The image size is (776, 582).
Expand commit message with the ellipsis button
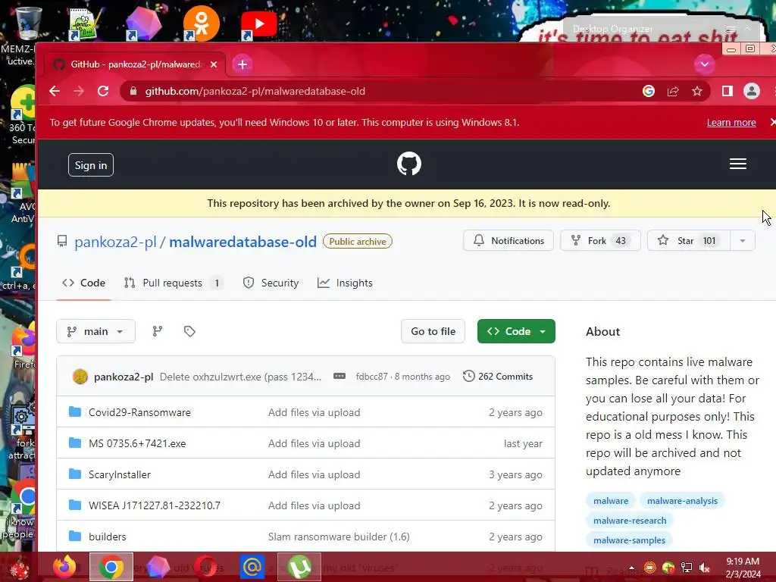coord(339,376)
